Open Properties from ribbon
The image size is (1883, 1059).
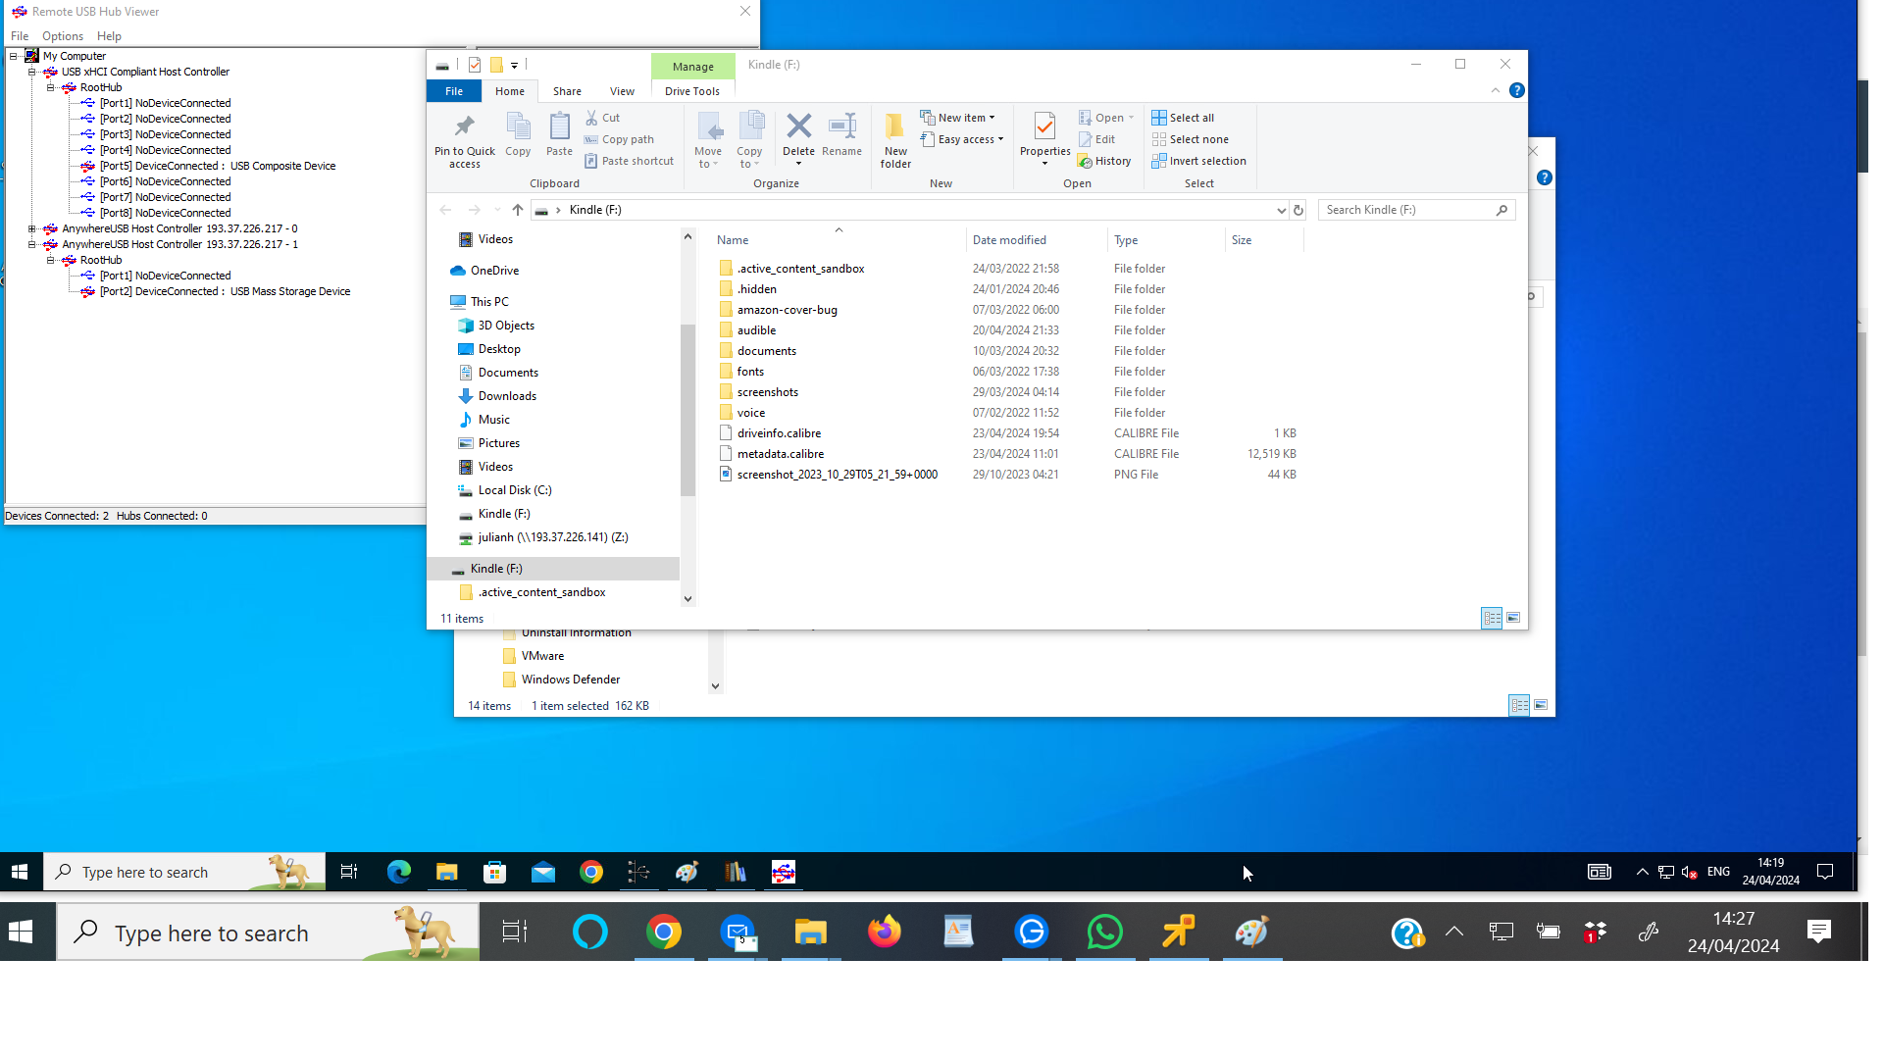(x=1044, y=138)
